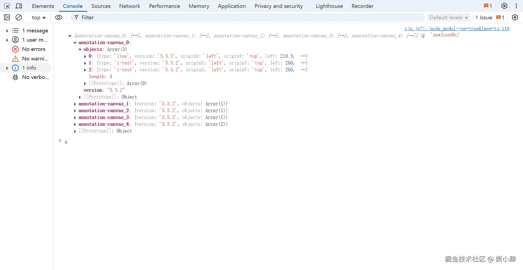This screenshot has width=523, height=270.
Task: Switch to the Performance tab
Action: 164,6
